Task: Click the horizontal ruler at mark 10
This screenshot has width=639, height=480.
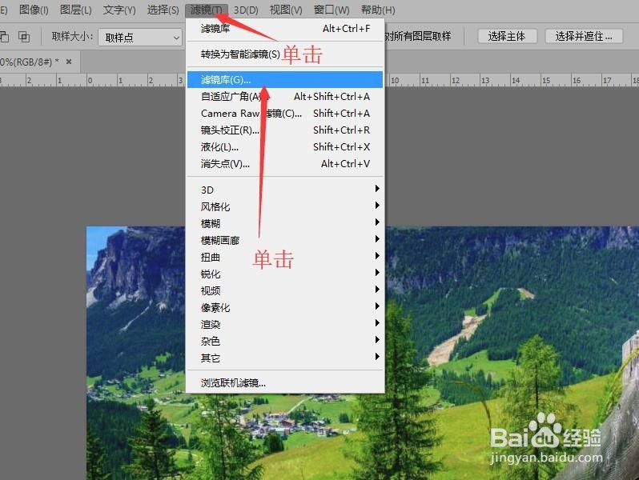Action: [x=395, y=80]
